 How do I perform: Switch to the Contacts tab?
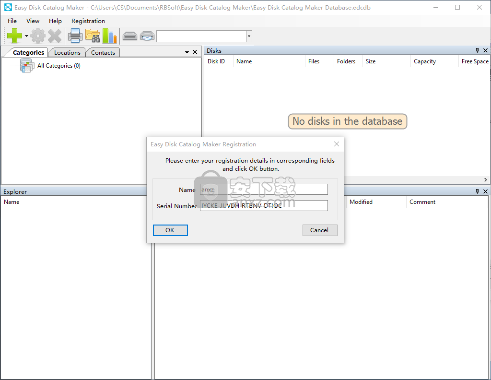click(x=103, y=53)
